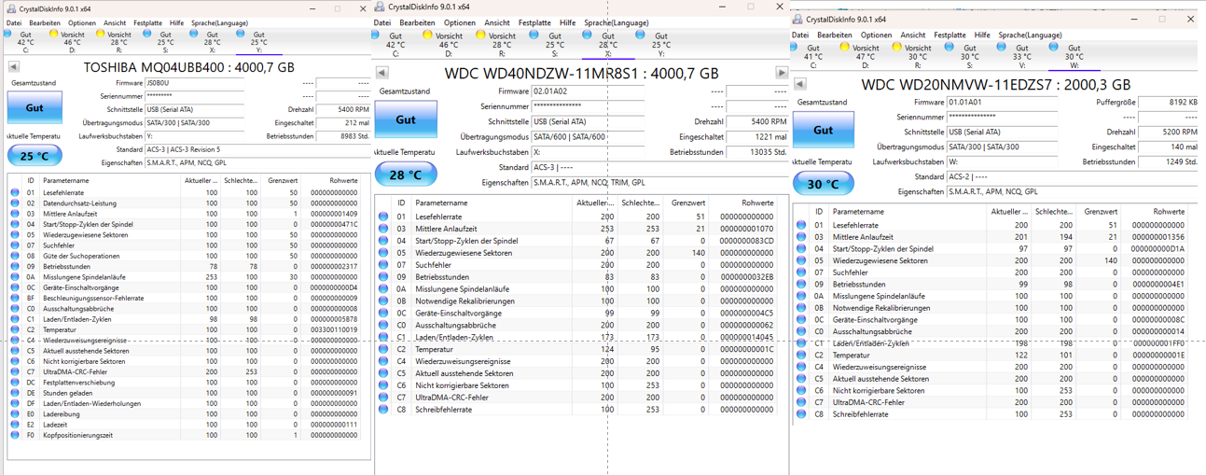Click Eingeschaltet field showing 1221 mal
This screenshot has height=475, width=1206.
coord(758,137)
